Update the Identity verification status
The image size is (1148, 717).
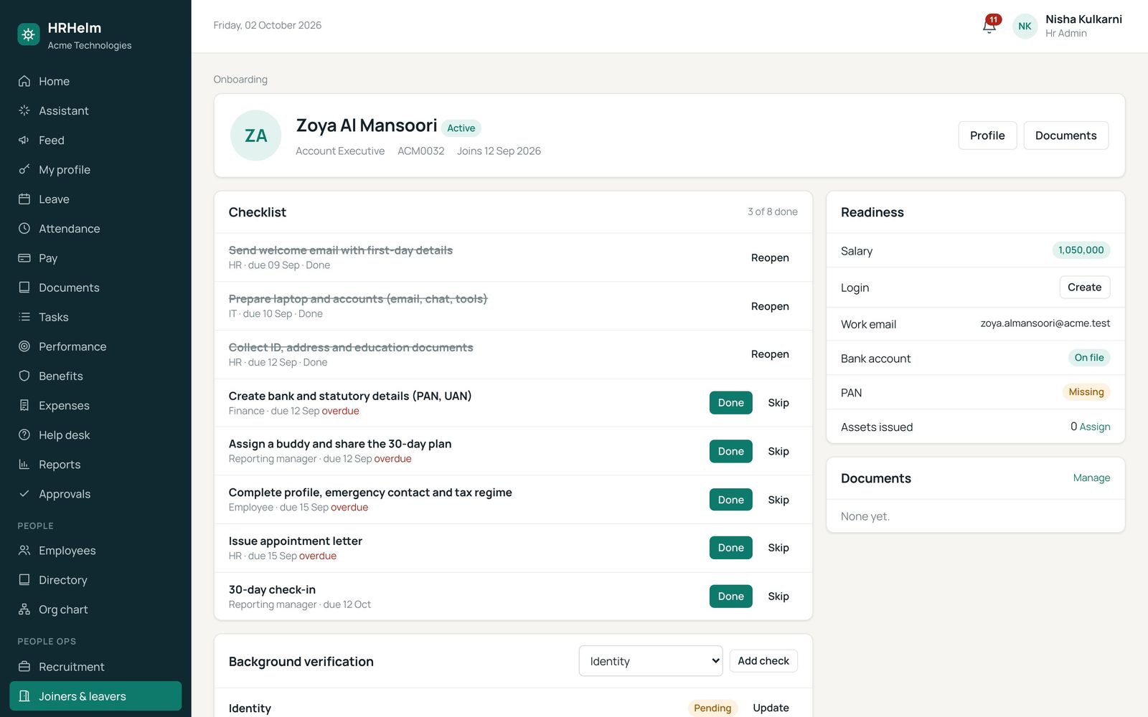point(771,708)
